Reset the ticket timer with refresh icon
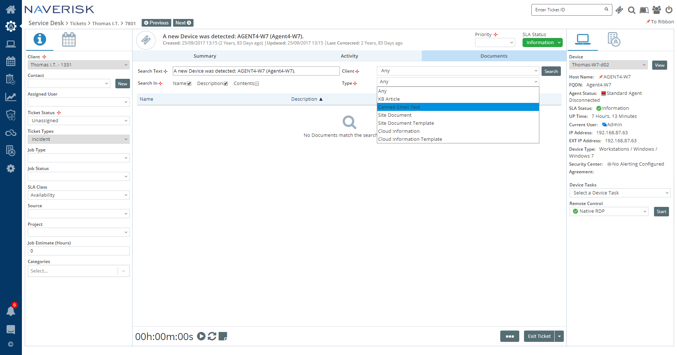Viewport: 677px width, 355px height. [212, 336]
